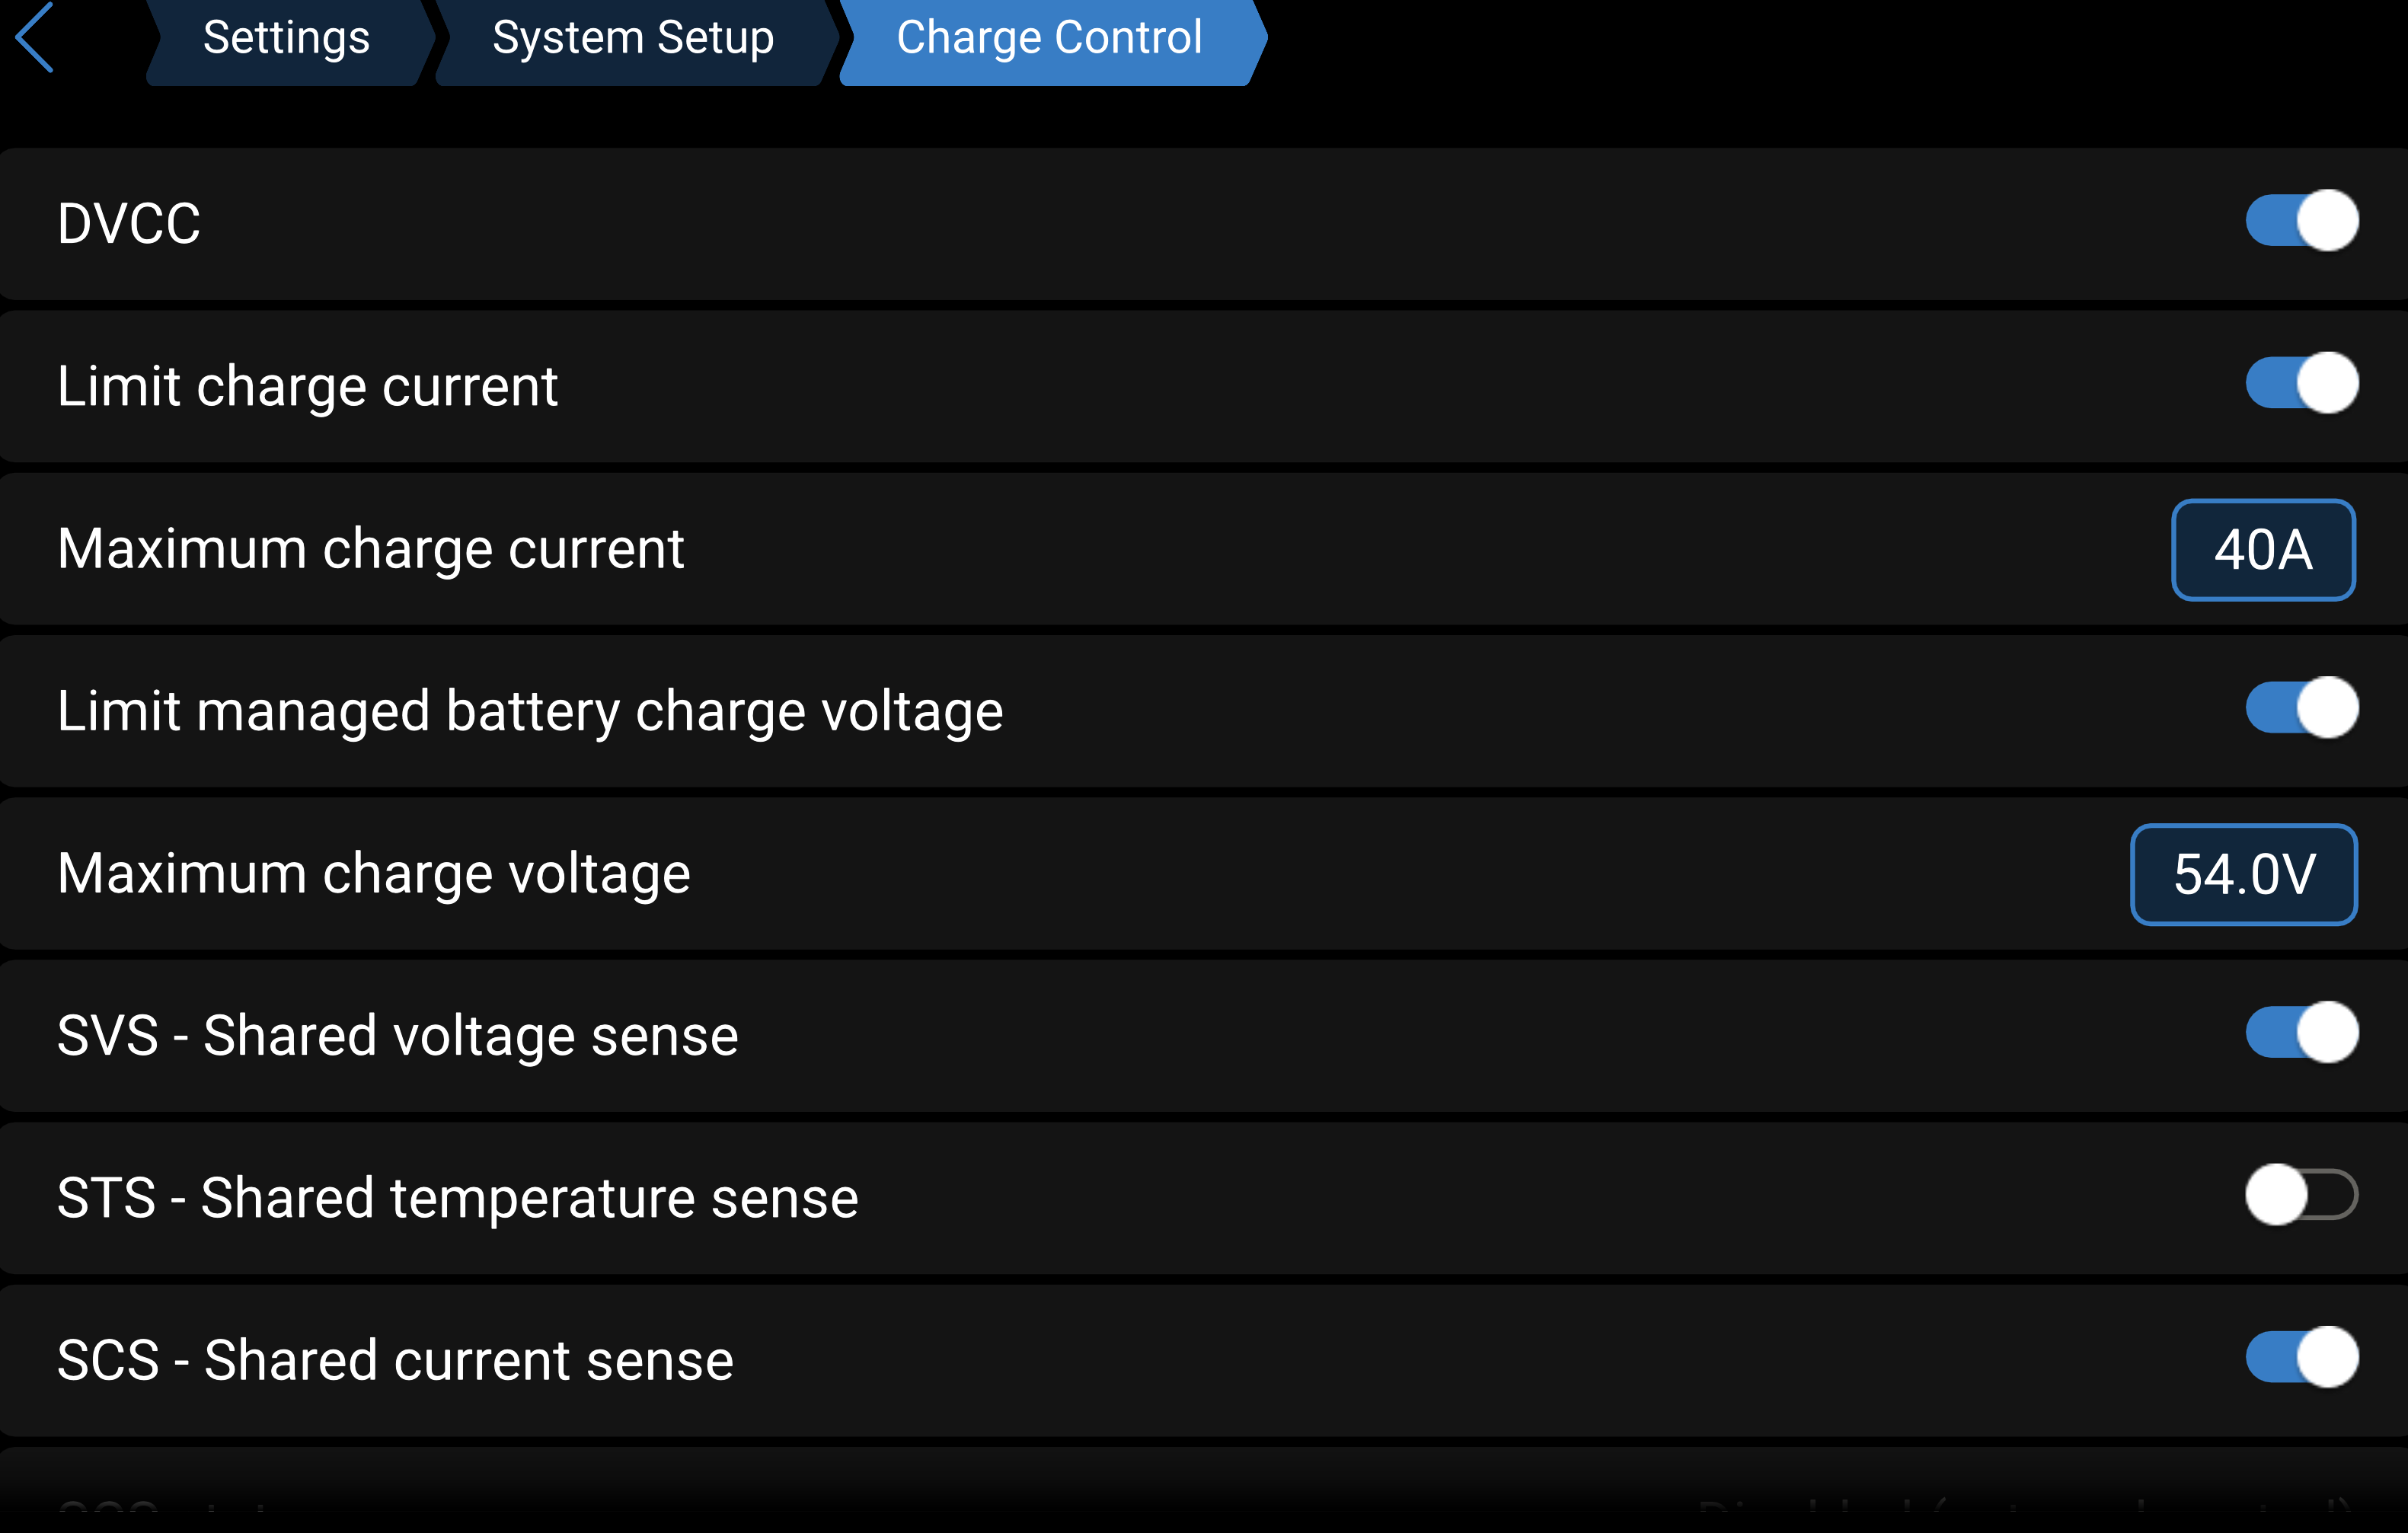
Task: Click the Limit charge current label
Action: (x=307, y=386)
